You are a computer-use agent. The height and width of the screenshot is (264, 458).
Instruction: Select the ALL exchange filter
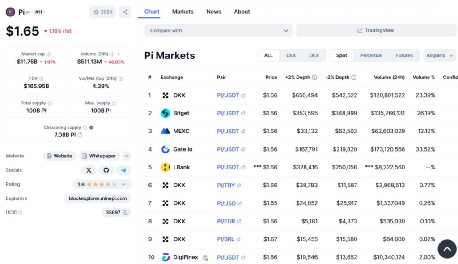268,55
